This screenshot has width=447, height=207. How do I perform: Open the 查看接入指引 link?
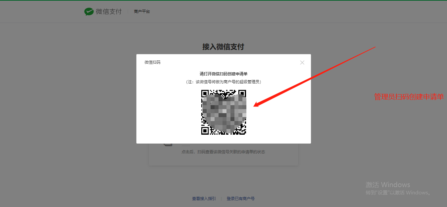click(204, 199)
